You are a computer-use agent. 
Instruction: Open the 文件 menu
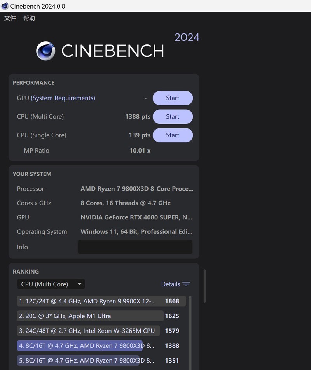[x=10, y=18]
